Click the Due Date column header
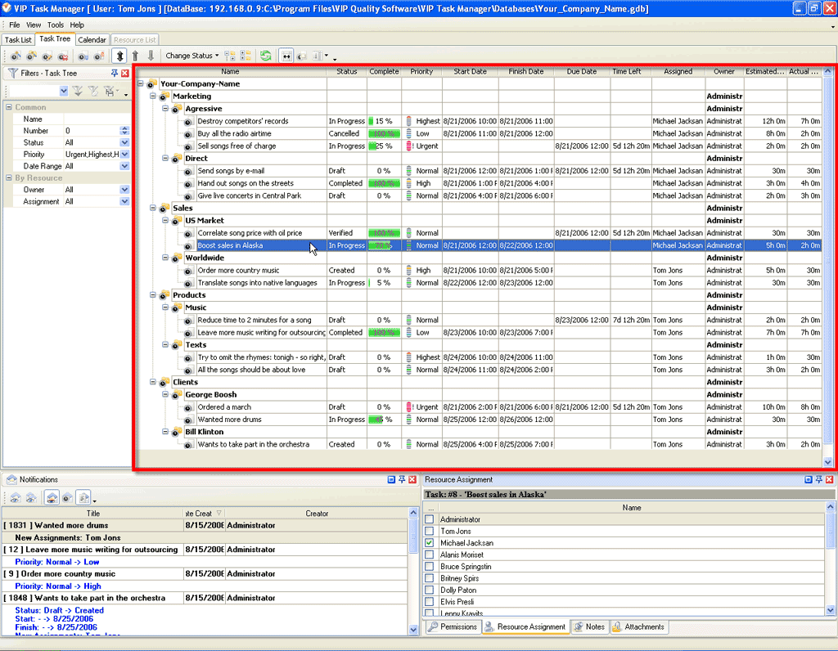This screenshot has width=838, height=651. click(582, 72)
